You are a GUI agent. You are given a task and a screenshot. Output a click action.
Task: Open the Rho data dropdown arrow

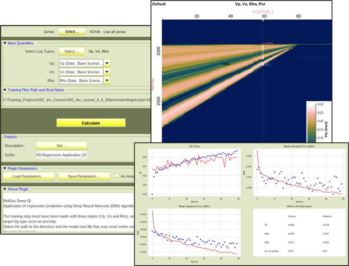pos(107,81)
